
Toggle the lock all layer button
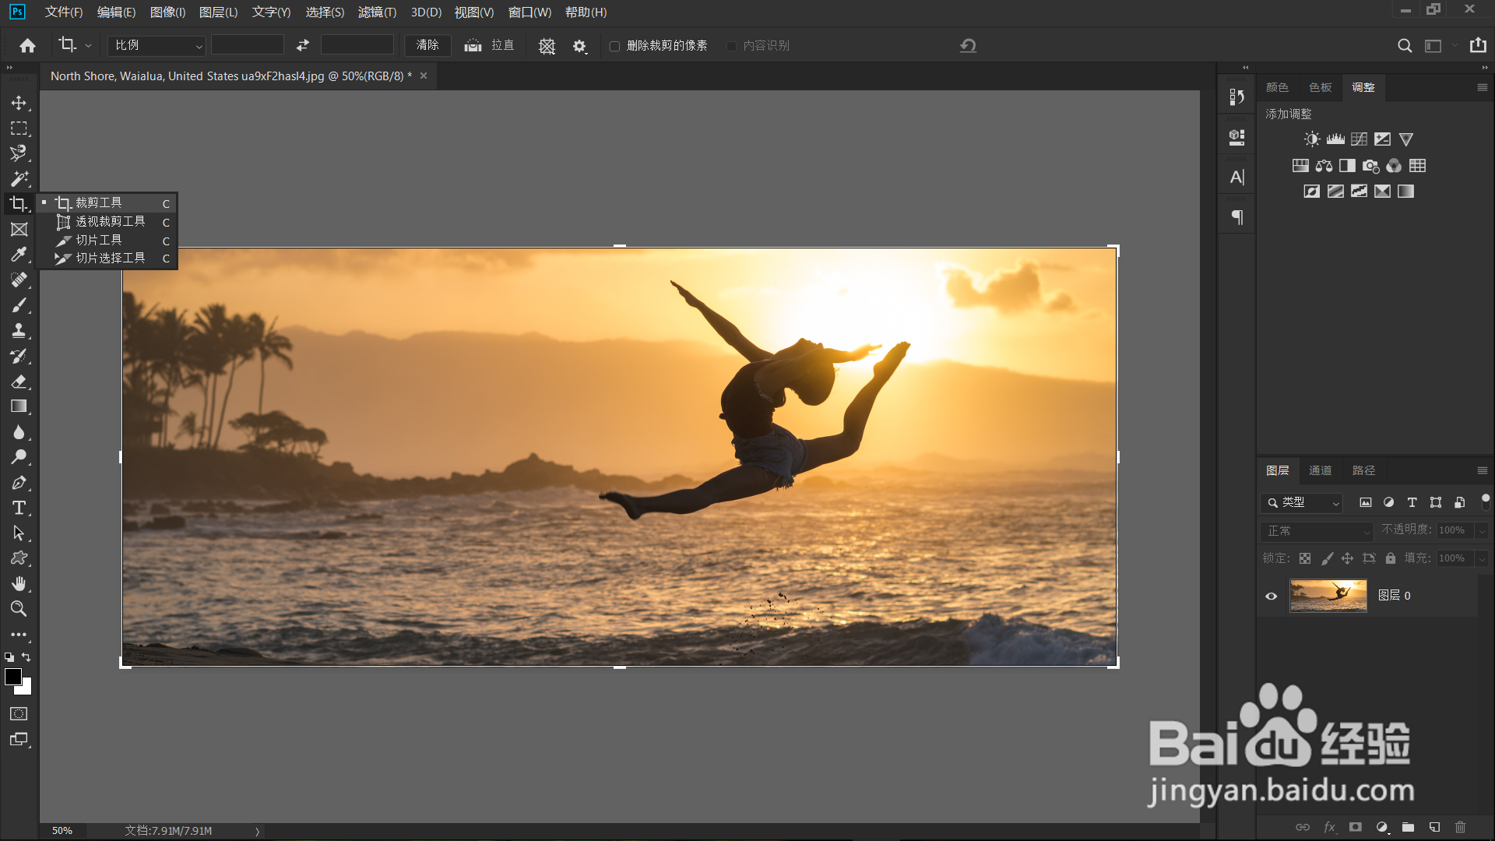tap(1391, 558)
